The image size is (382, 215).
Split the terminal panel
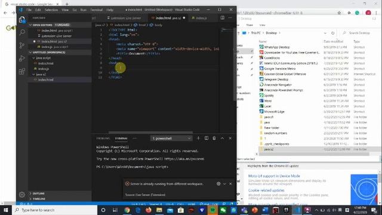coord(207,138)
